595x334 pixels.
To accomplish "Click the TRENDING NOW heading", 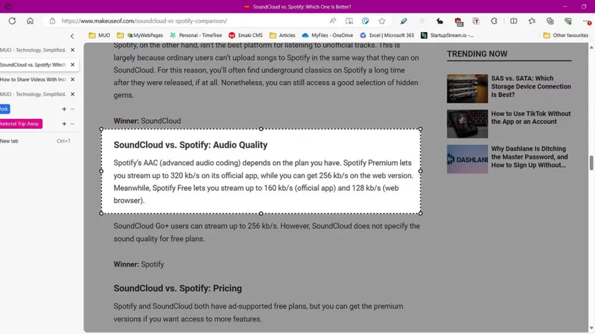I will (x=477, y=54).
